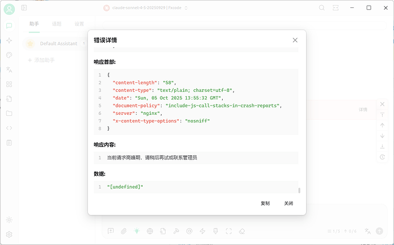
Task: Click the 响应内容 section heading
Action: point(104,144)
